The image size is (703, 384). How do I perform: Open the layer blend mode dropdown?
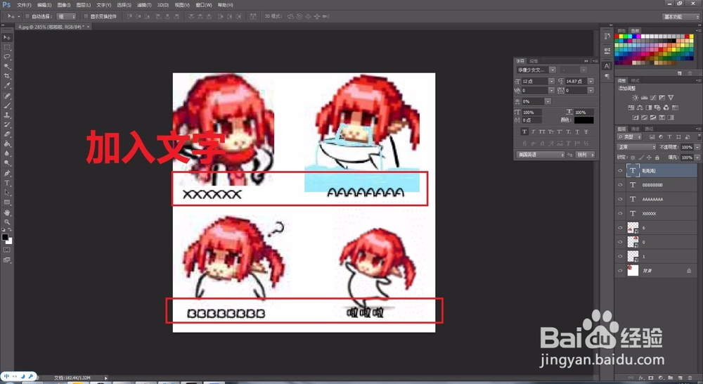[637, 147]
